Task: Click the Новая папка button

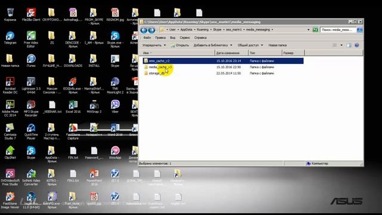Action: [278, 45]
